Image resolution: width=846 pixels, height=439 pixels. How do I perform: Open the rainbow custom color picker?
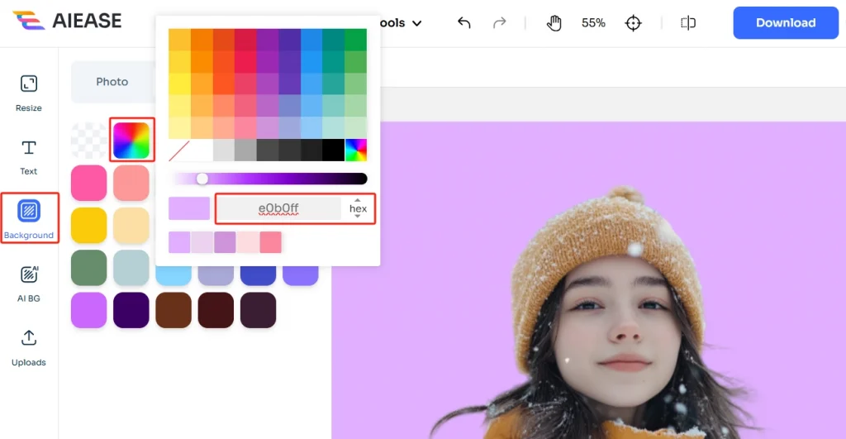(x=132, y=141)
